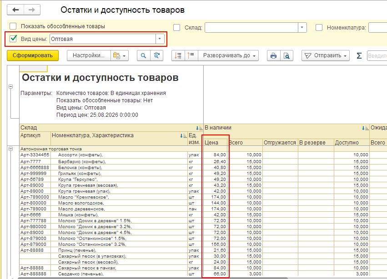Image resolution: width=387 pixels, height=279 pixels.
Task: Select the Артикул column header
Action: click(35, 139)
